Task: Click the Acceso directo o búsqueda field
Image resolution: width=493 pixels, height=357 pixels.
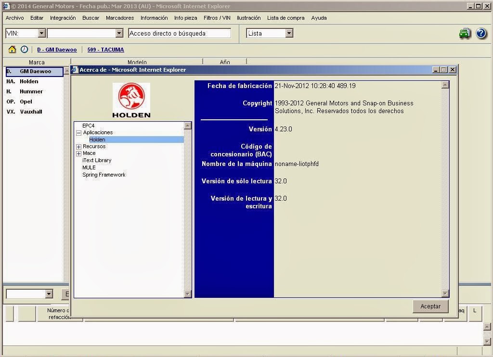Action: 180,33
